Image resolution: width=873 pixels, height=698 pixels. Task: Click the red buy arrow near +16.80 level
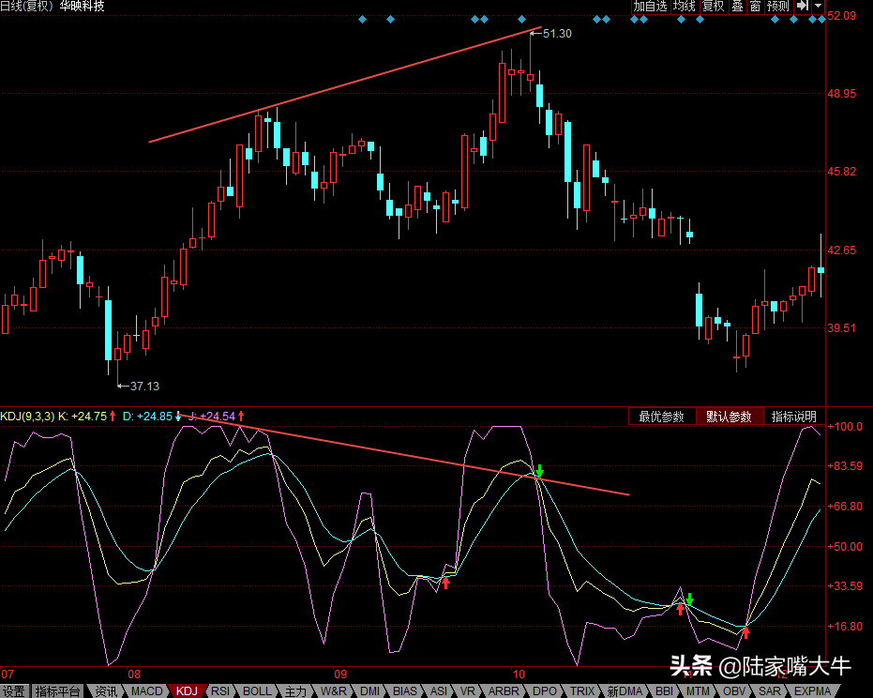745,631
